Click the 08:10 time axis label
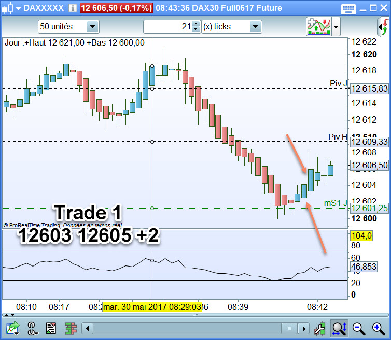 (26, 307)
